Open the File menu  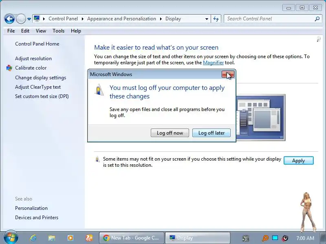click(11, 31)
